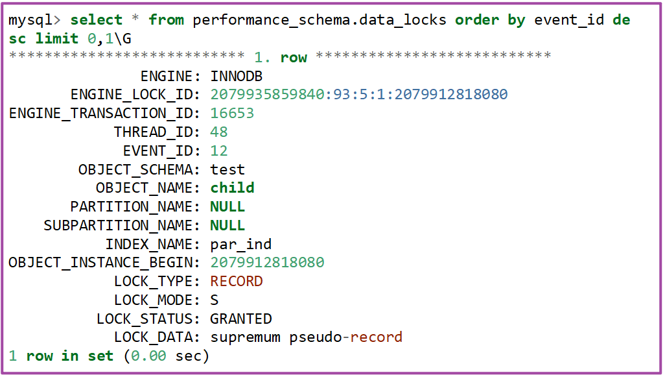This screenshot has width=665, height=375.
Task: Click the THREAD_ID value 48
Action: pos(219,132)
